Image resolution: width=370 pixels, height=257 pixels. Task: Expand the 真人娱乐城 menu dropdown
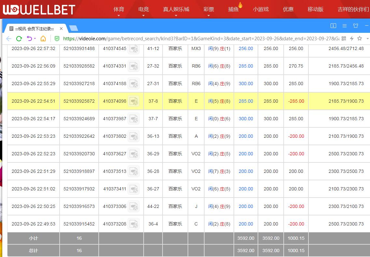[176, 10]
